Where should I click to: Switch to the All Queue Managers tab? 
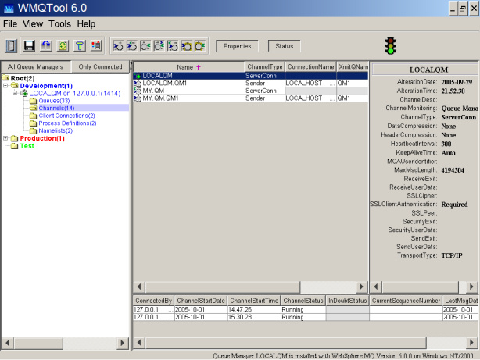35,66
